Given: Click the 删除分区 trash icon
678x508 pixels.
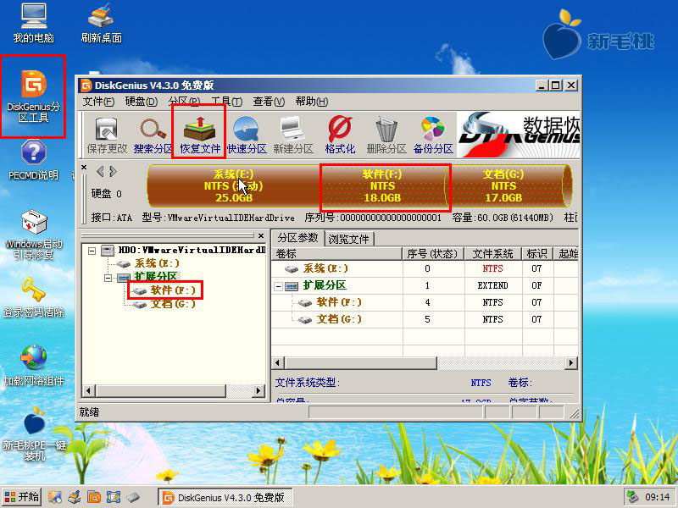Looking at the screenshot, I should pos(386,135).
